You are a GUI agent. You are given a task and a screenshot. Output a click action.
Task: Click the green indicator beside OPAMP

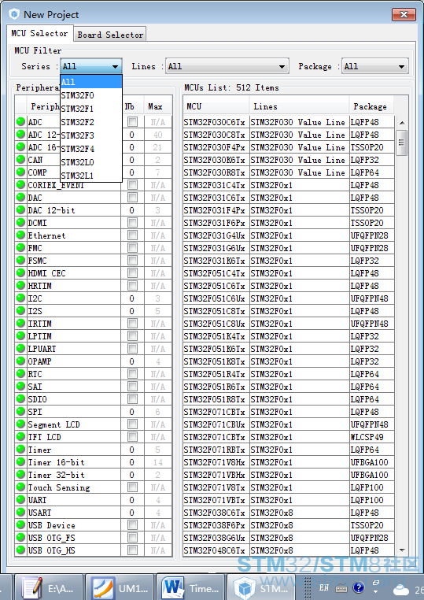coord(20,361)
